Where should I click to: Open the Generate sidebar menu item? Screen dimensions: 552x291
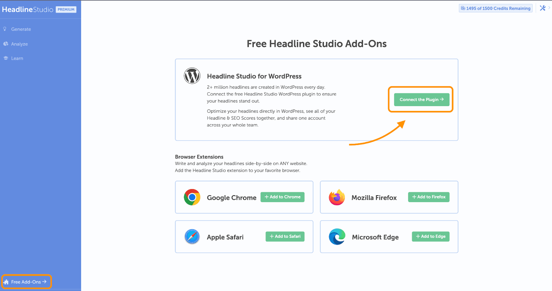click(x=21, y=29)
